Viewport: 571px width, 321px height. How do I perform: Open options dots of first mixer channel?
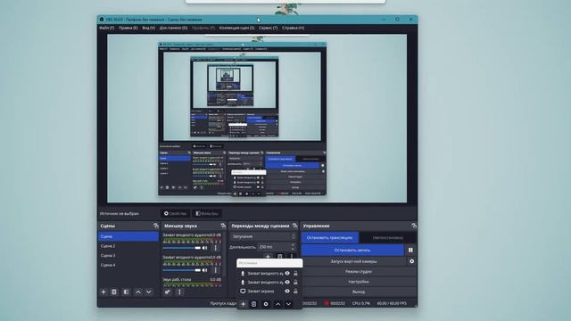(x=216, y=248)
